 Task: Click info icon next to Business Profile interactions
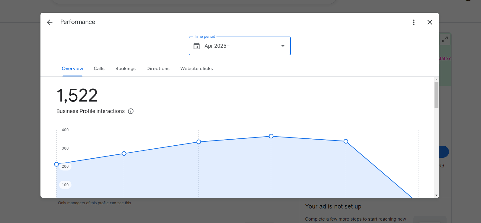click(x=131, y=111)
